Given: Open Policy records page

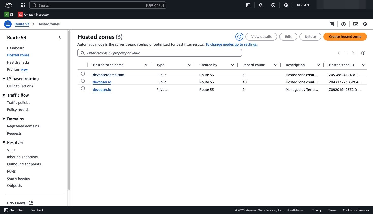Looking at the screenshot, I should coord(18,110).
